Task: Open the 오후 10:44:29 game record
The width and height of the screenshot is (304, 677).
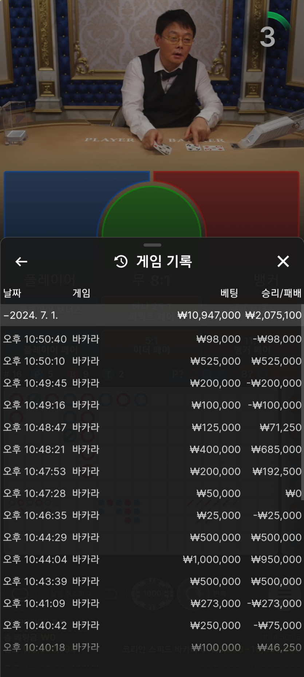Action: tap(152, 537)
